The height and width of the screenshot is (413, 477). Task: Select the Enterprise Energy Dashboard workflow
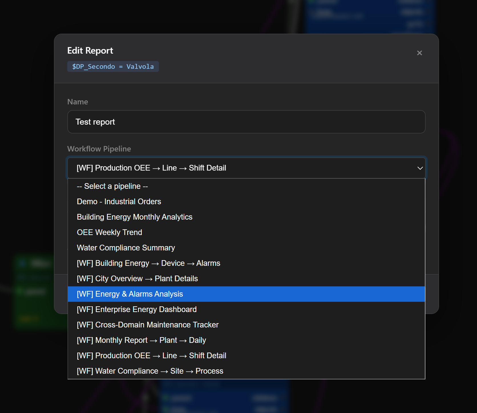pos(137,309)
